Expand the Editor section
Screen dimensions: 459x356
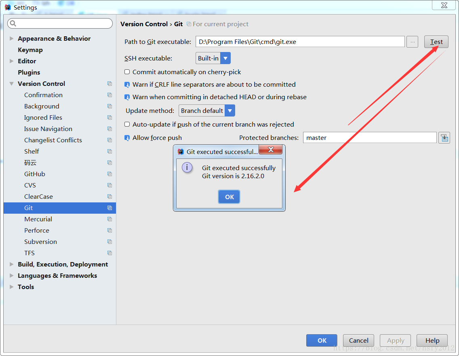click(x=11, y=61)
